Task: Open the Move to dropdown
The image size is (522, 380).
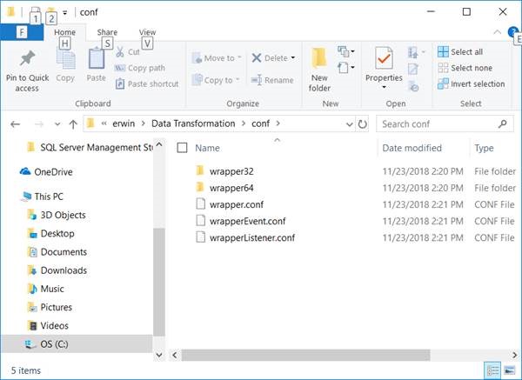Action: 217,58
